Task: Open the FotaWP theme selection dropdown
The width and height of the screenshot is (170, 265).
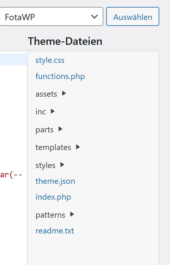Action: (x=51, y=16)
